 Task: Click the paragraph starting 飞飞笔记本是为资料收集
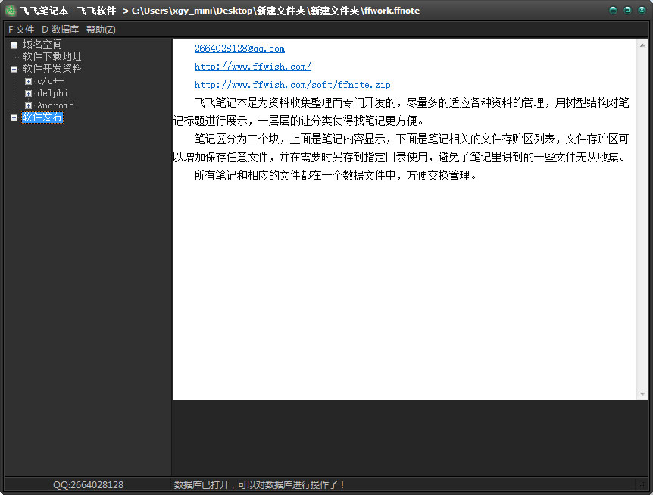click(x=401, y=111)
